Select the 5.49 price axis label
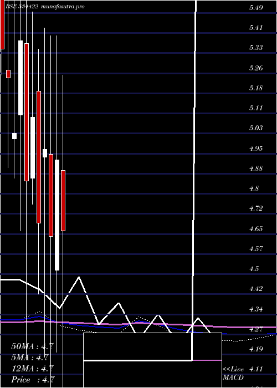Image resolution: width=277 pixels, height=388 pixels. point(256,8)
